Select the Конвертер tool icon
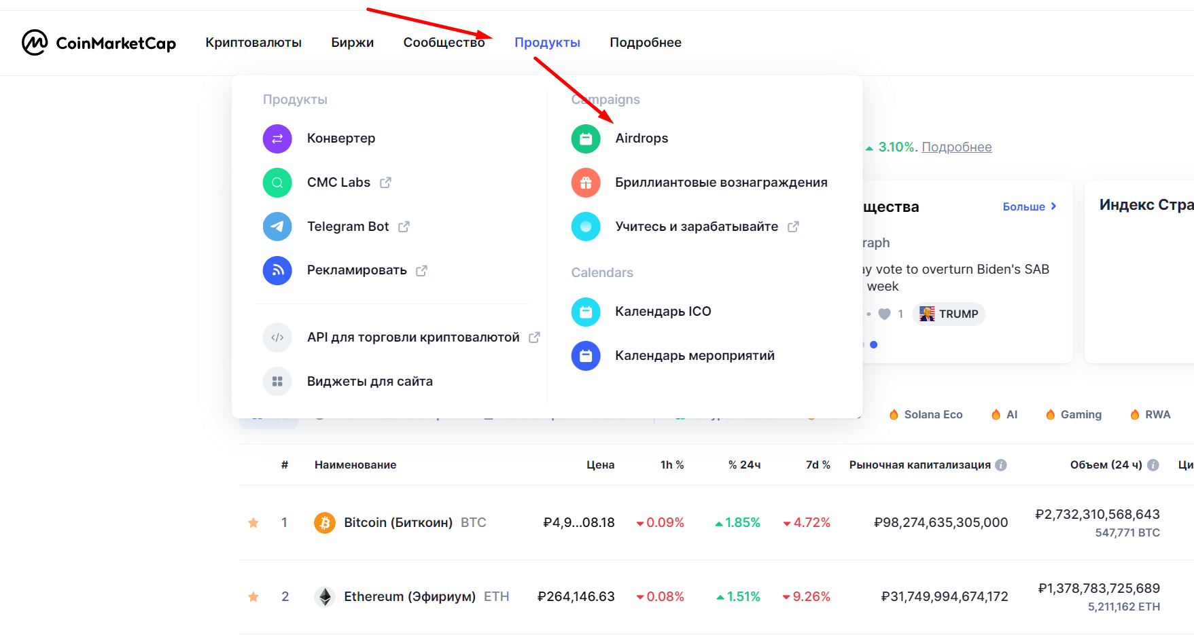Image resolution: width=1194 pixels, height=637 pixels. click(277, 138)
